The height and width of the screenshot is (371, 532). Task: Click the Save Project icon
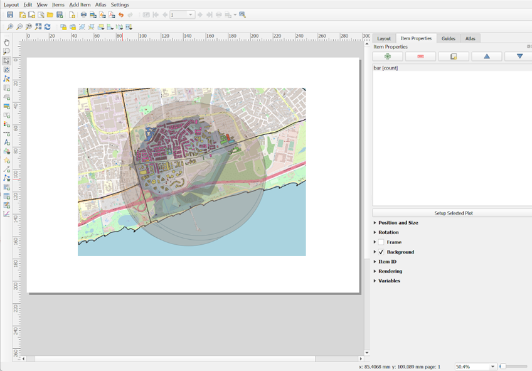pos(10,14)
